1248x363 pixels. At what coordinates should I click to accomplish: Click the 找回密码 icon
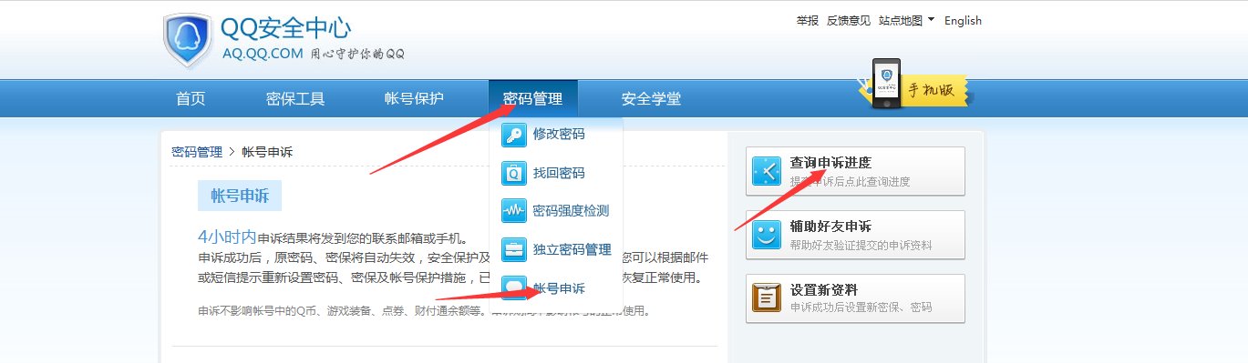click(514, 173)
